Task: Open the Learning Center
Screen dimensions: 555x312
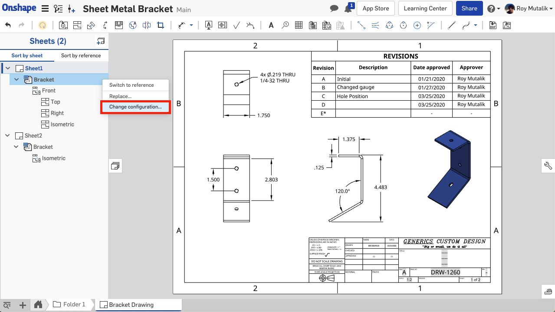Action: click(x=425, y=8)
